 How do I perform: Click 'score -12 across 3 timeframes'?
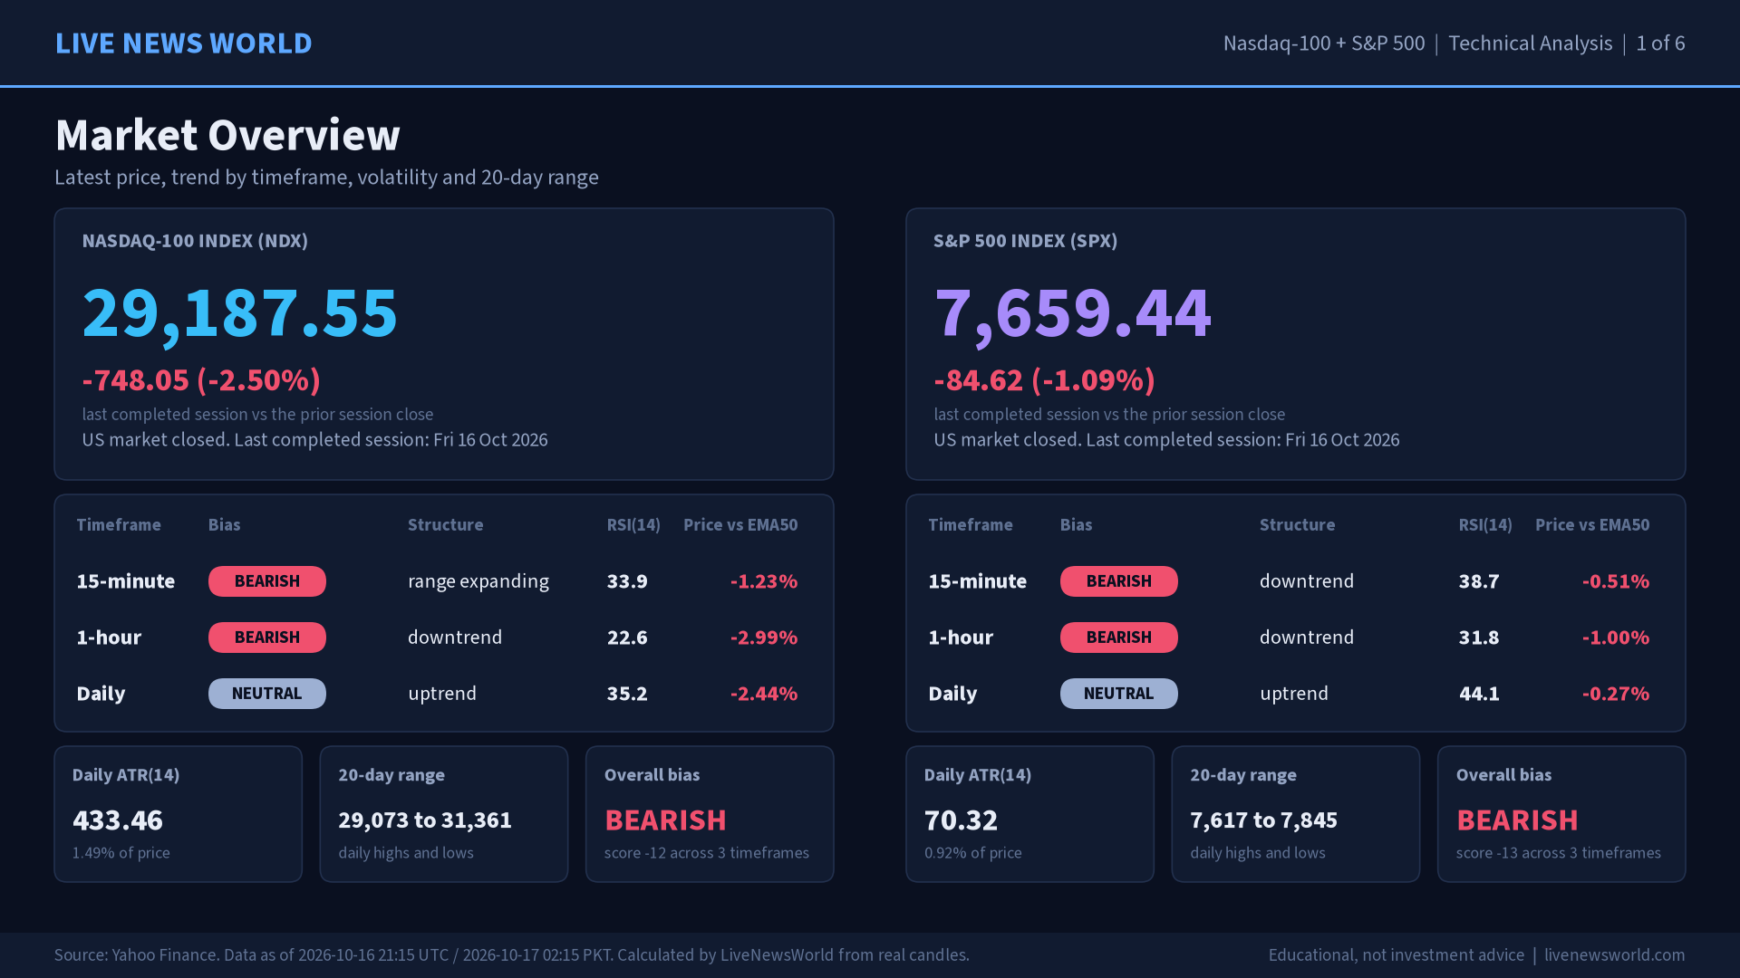[707, 853]
